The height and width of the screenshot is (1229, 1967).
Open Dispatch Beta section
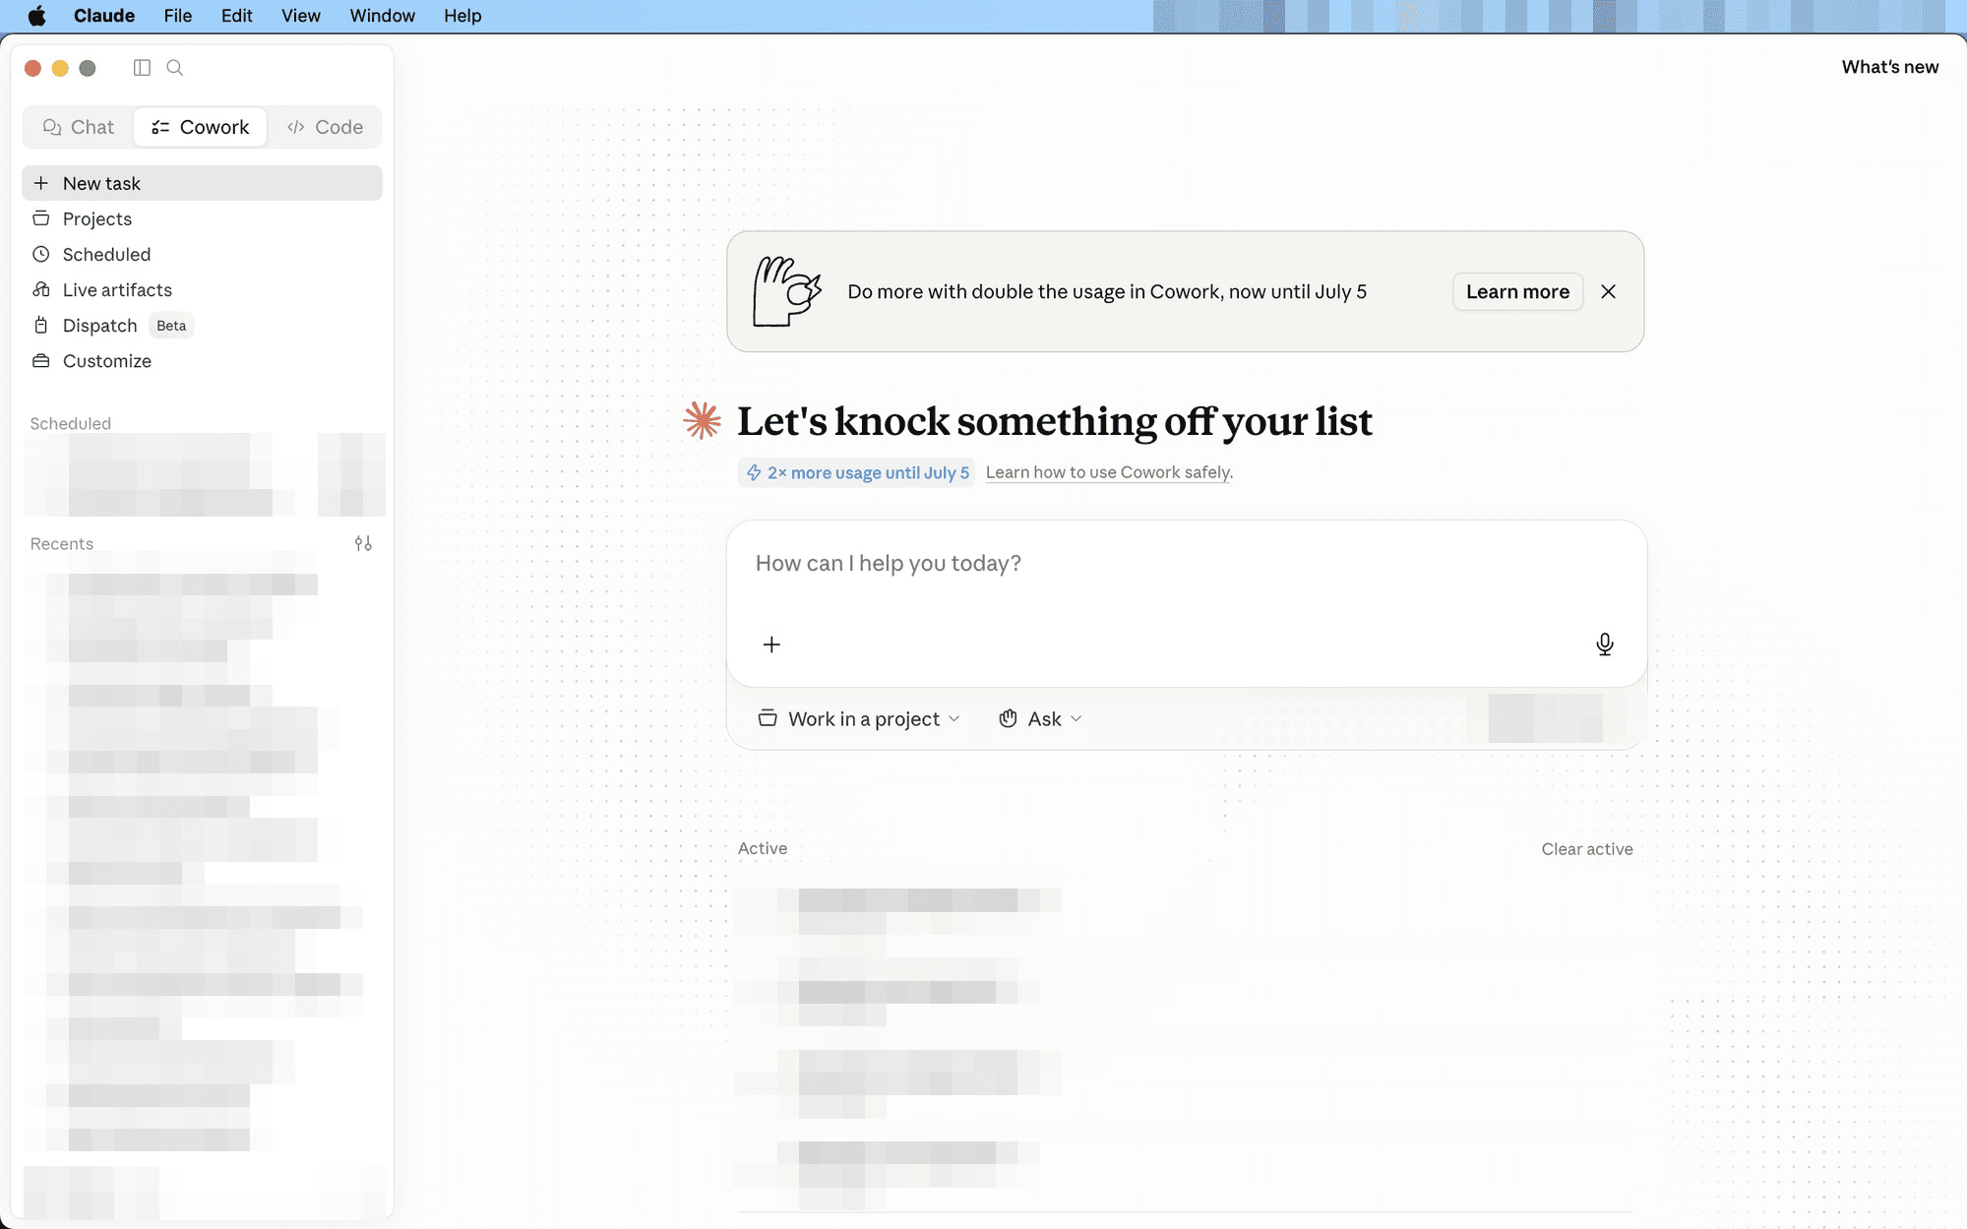(x=202, y=325)
